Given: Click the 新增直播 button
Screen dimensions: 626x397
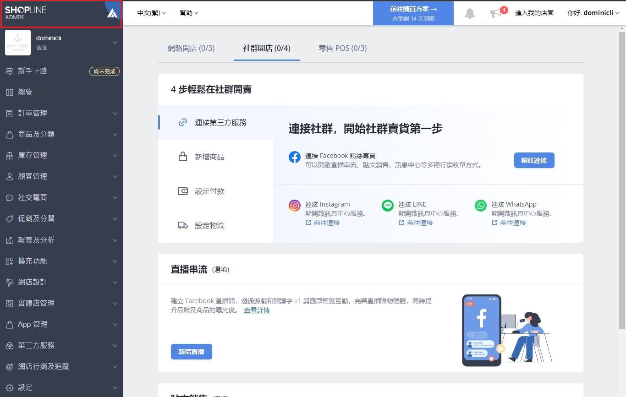Looking at the screenshot, I should (192, 352).
